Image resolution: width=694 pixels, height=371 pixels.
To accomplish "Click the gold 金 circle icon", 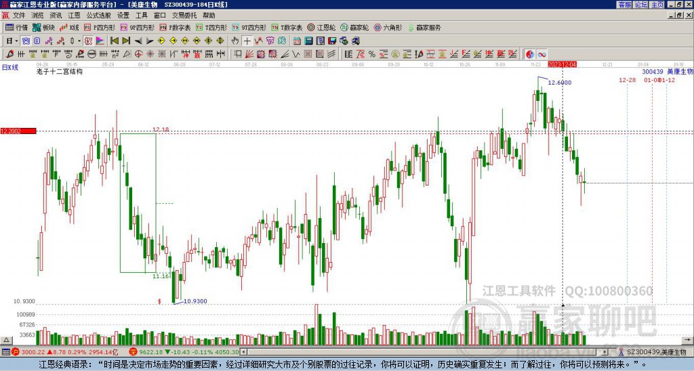I will click(395, 54).
